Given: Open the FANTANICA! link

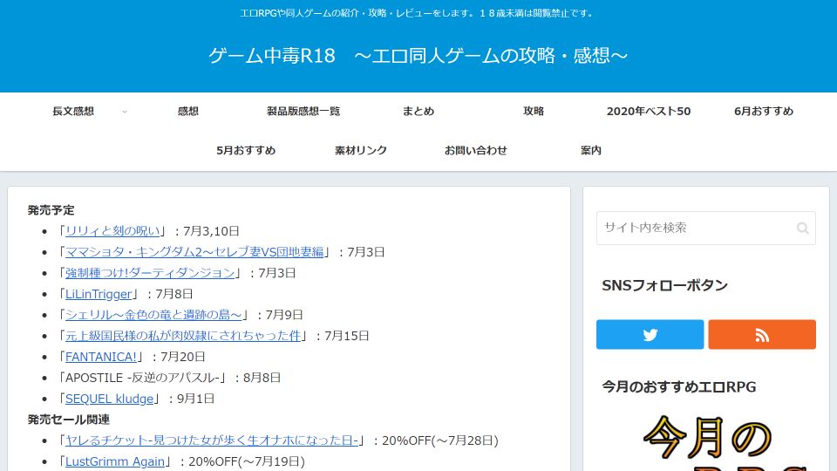Looking at the screenshot, I should [100, 357].
